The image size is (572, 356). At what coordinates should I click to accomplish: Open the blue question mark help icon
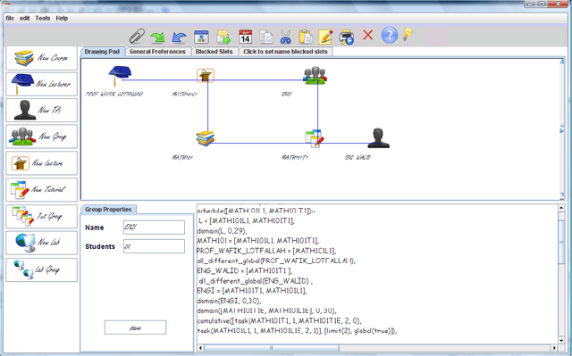coord(390,36)
